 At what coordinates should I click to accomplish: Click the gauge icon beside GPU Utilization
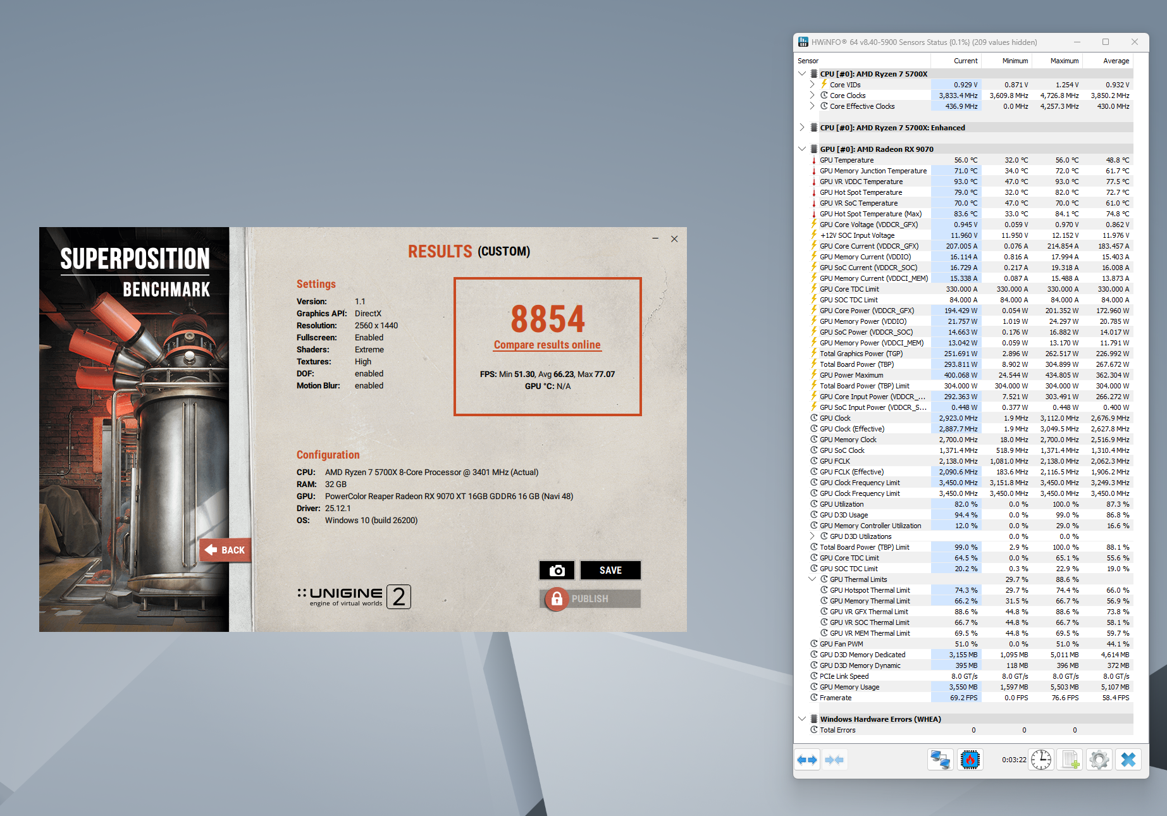click(x=814, y=504)
